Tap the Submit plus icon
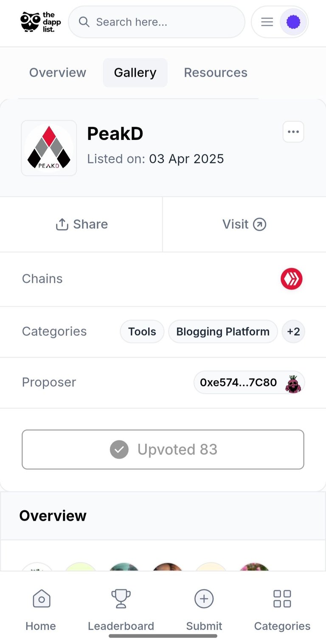Viewport: 326px width, 644px height. [204, 599]
